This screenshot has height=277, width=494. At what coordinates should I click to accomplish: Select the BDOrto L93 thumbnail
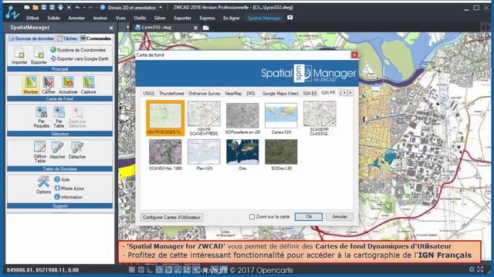(x=281, y=155)
